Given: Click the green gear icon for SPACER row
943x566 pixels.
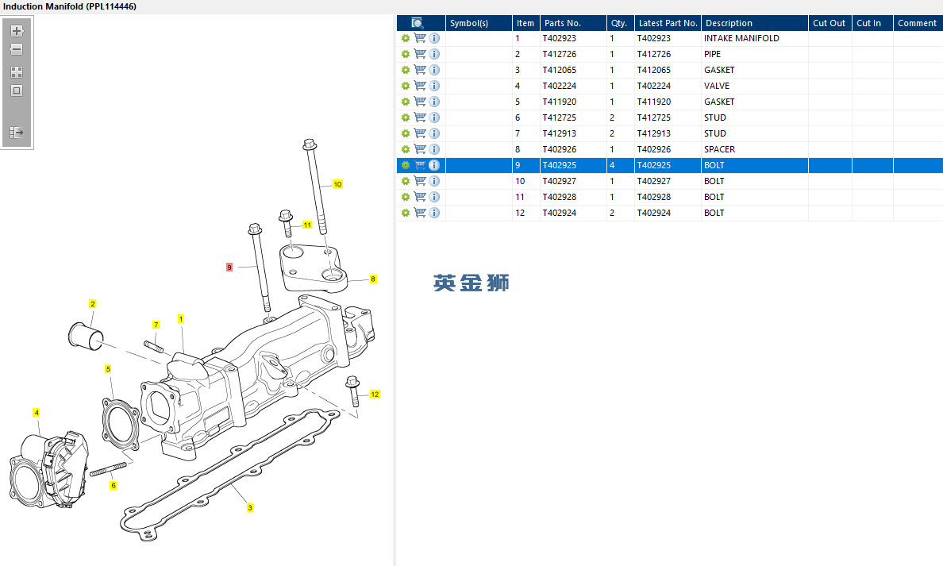Looking at the screenshot, I should point(406,149).
